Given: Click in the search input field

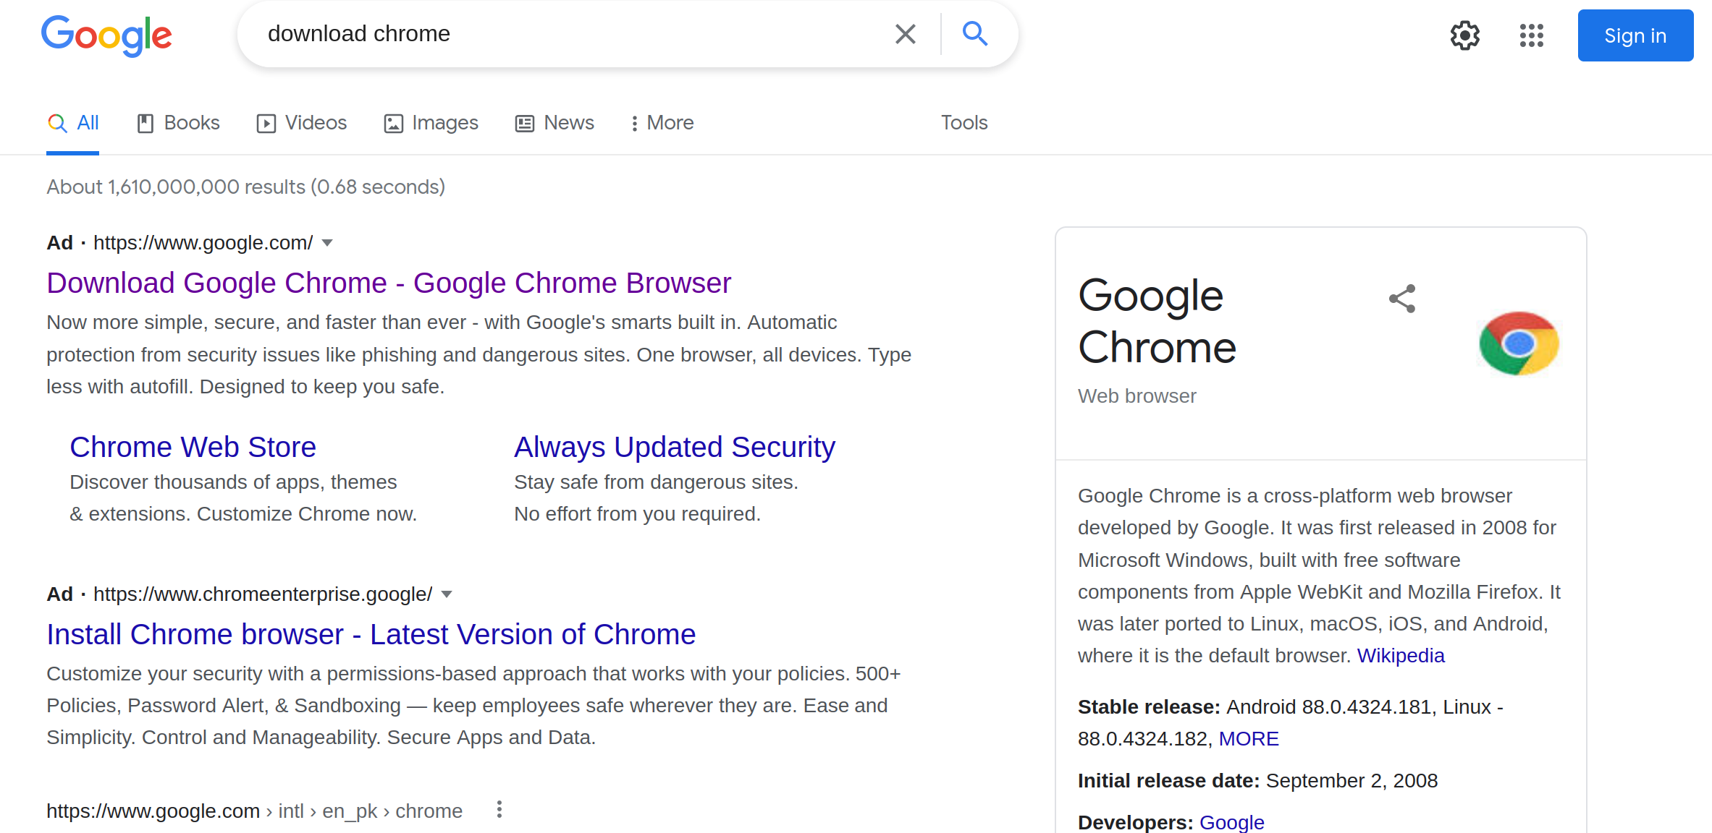Looking at the screenshot, I should [572, 34].
